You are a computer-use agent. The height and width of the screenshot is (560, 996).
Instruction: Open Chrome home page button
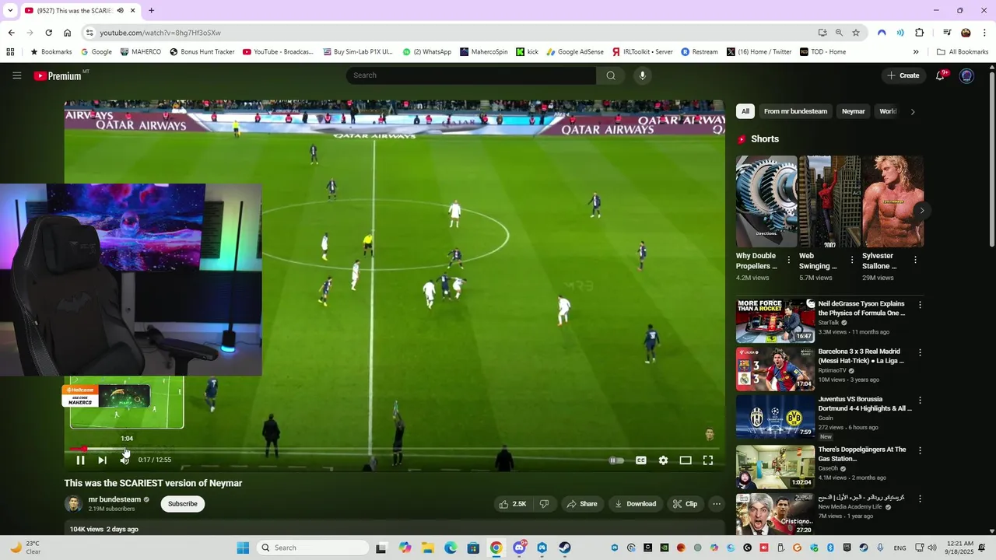click(68, 33)
